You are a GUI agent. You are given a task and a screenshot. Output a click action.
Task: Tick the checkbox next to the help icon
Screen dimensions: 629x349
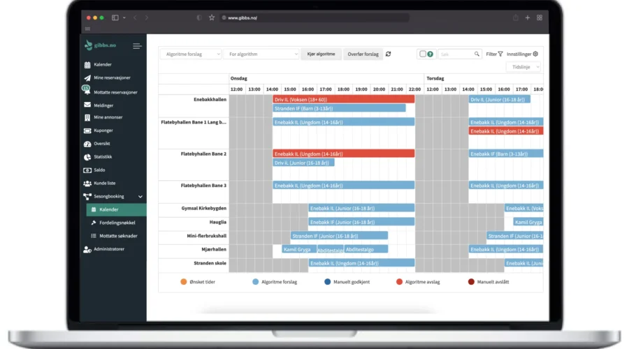coord(423,54)
